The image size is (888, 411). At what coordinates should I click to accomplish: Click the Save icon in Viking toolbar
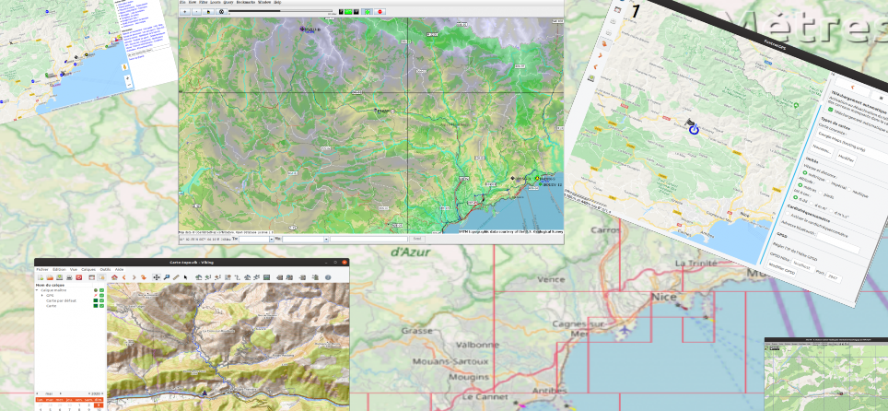coord(60,277)
